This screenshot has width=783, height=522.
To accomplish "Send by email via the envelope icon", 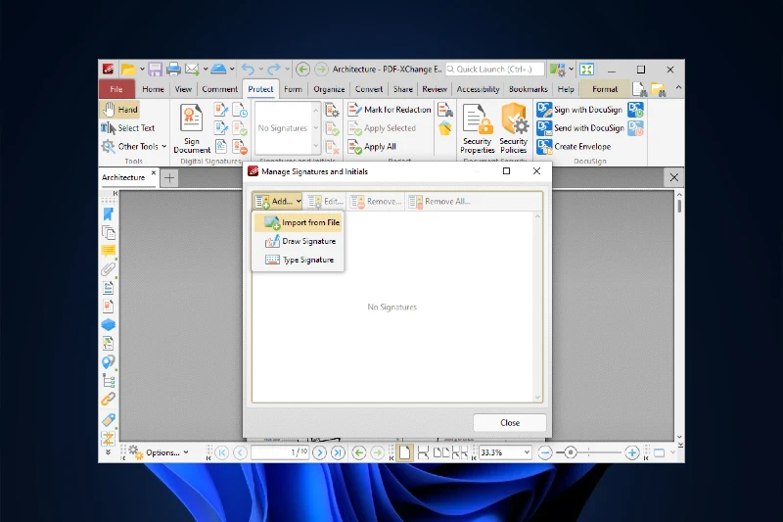I will [192, 69].
